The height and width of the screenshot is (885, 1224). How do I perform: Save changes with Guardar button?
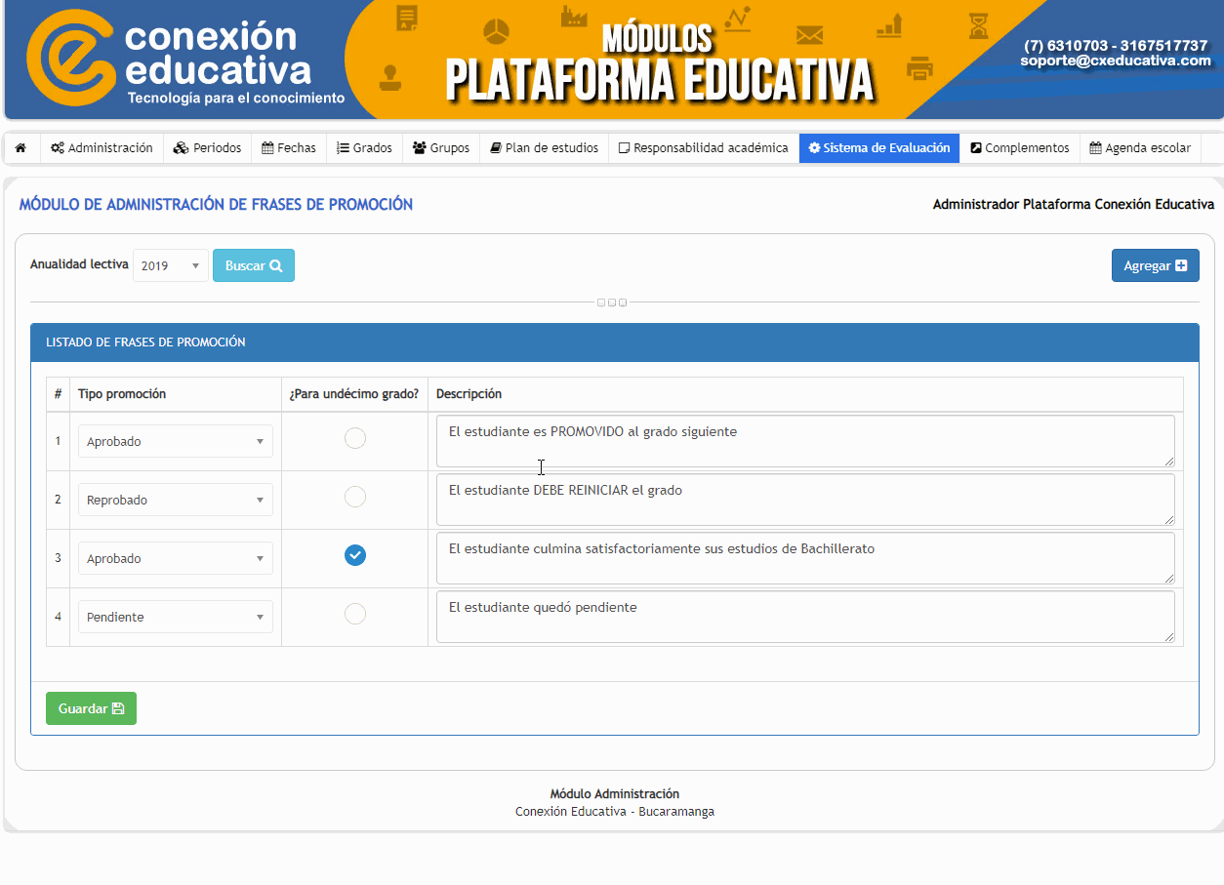point(91,708)
